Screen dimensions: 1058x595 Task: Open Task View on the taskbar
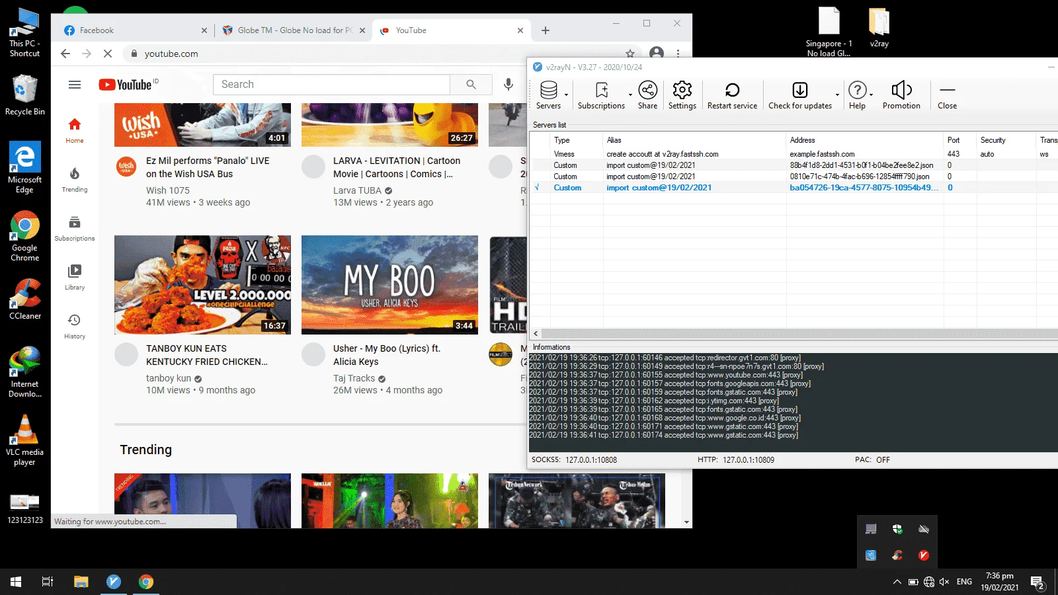tap(48, 582)
